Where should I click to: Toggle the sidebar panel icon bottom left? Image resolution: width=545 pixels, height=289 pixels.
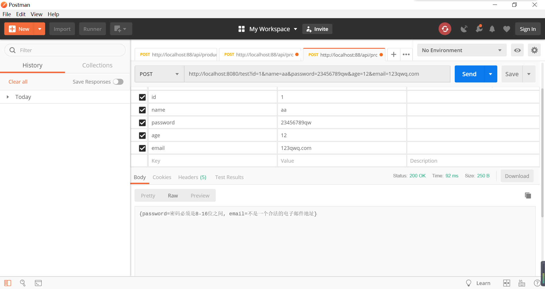tap(8, 283)
